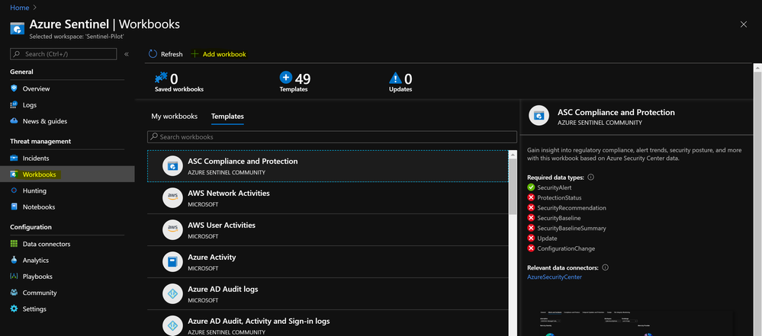This screenshot has height=336, width=762.
Task: Click the Templates plus icon
Action: point(286,77)
